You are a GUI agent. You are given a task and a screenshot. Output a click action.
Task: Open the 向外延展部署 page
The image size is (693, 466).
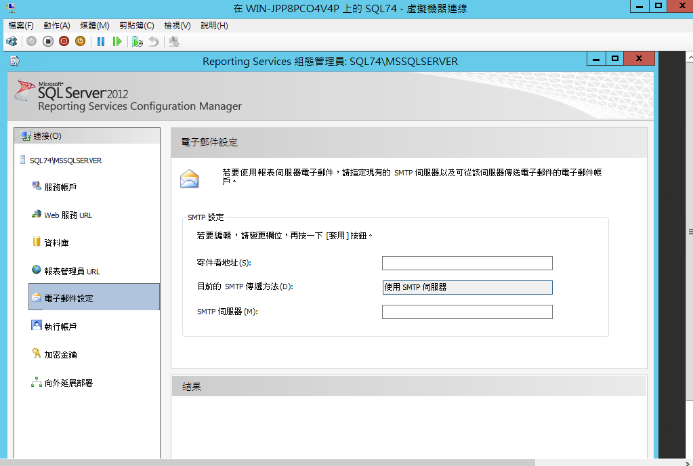point(68,383)
